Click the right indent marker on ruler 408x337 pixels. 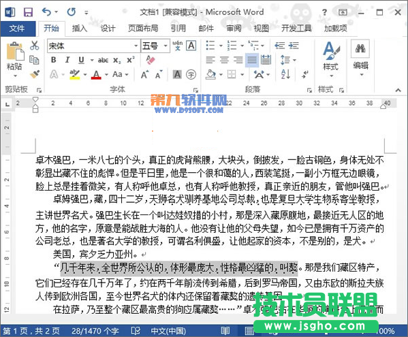(383, 106)
